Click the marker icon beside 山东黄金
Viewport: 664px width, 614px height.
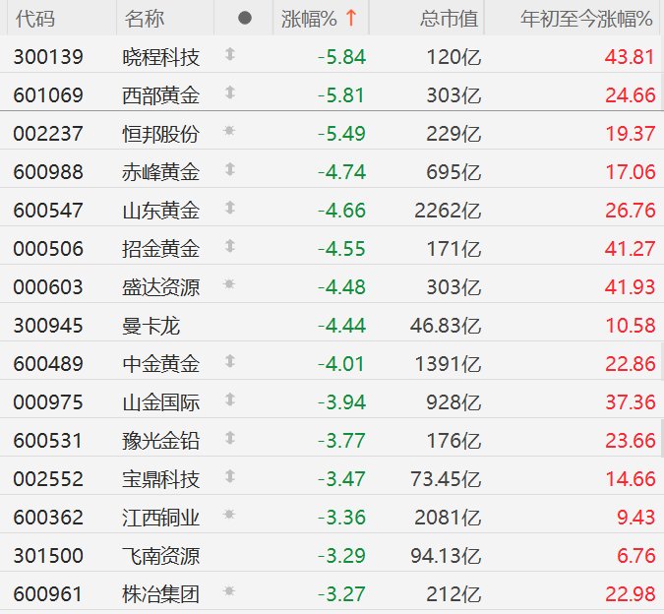click(x=230, y=208)
